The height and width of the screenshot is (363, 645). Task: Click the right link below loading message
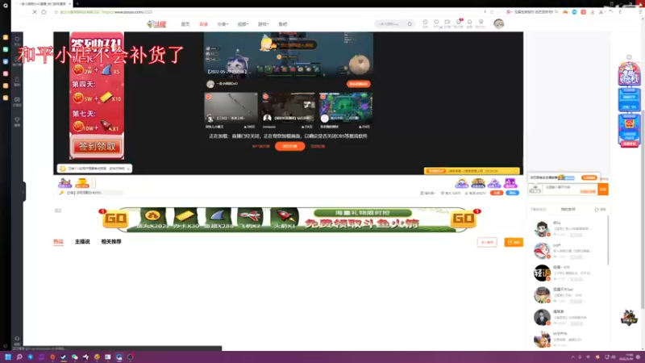point(318,146)
